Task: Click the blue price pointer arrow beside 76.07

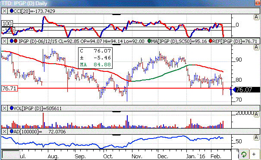Action: coord(234,90)
